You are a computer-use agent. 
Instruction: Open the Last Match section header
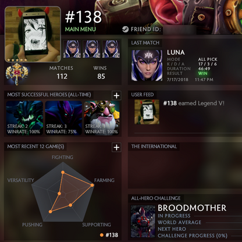point(145,43)
